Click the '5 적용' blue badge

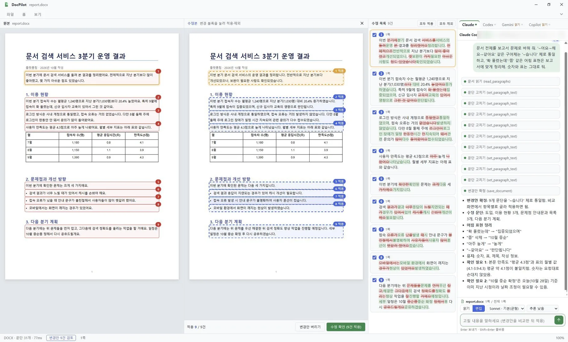(x=340, y=181)
